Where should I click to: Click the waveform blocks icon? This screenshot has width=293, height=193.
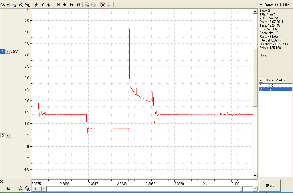click(87, 5)
